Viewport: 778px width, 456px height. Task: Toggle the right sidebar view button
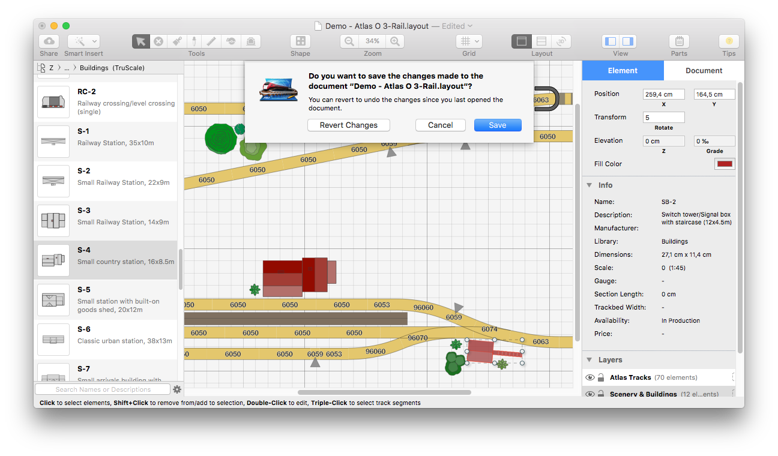(628, 41)
